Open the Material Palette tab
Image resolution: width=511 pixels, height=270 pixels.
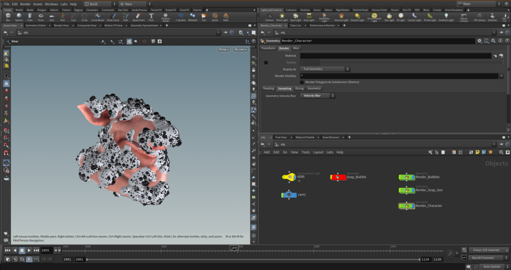305,137
